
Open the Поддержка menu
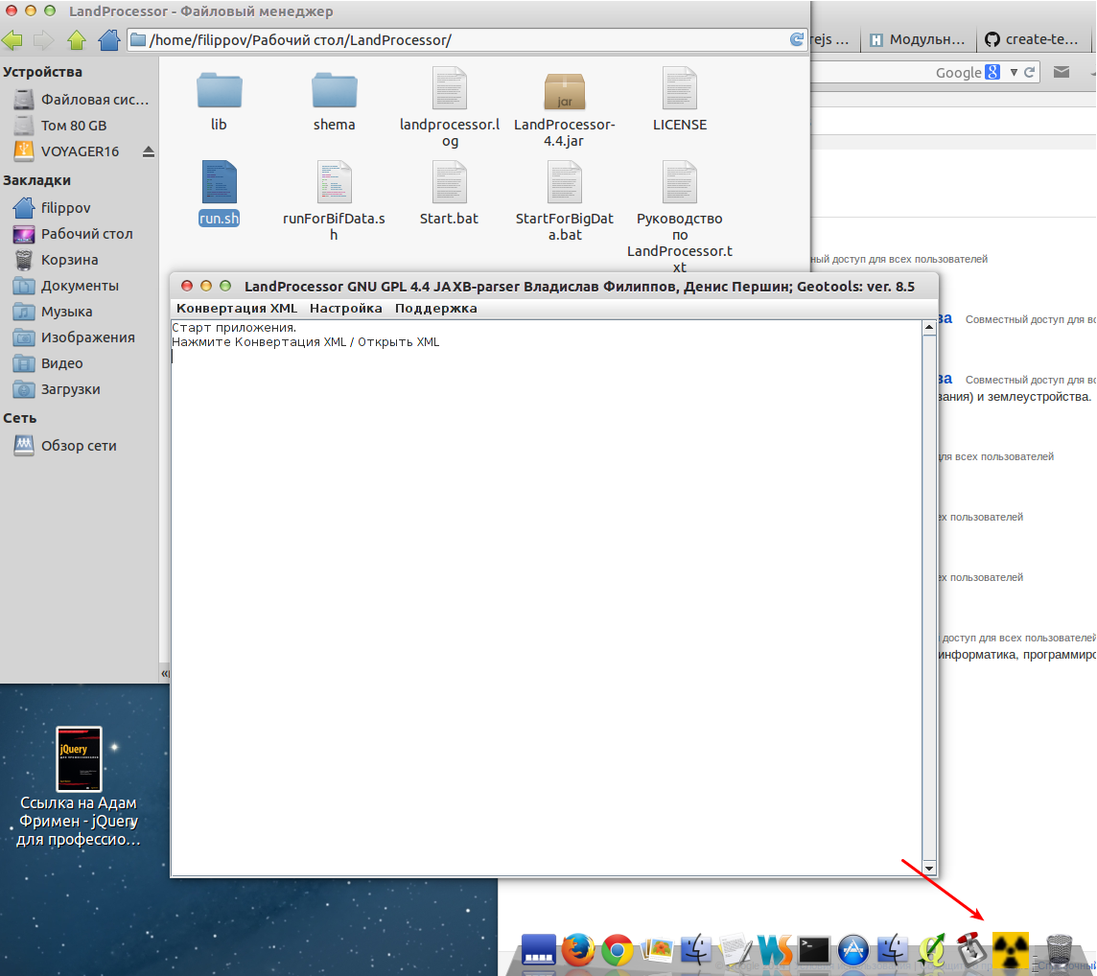(435, 309)
